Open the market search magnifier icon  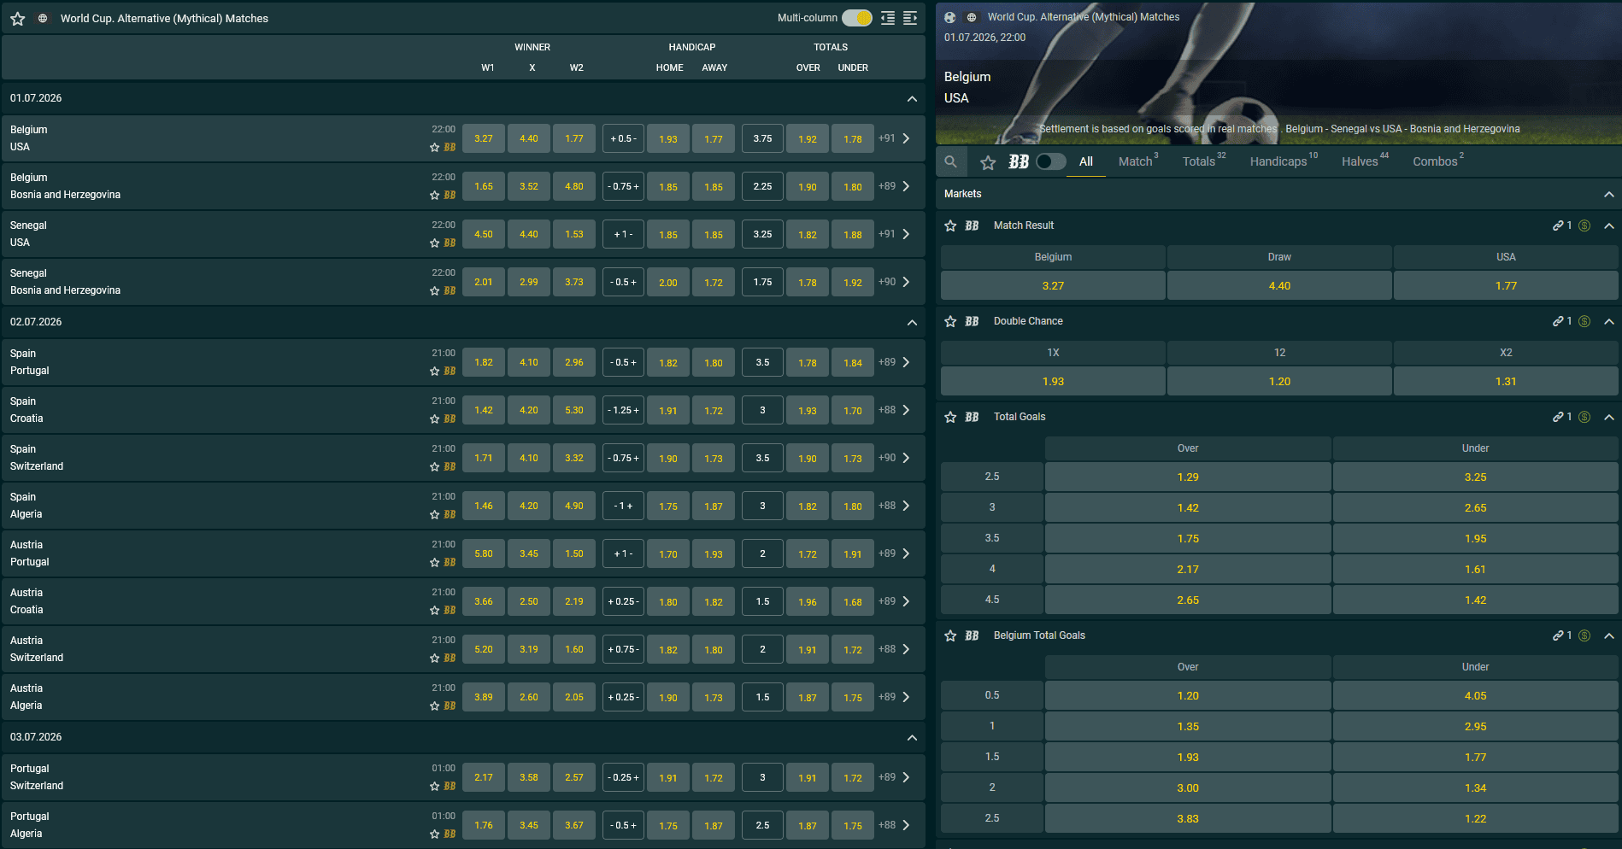click(950, 161)
